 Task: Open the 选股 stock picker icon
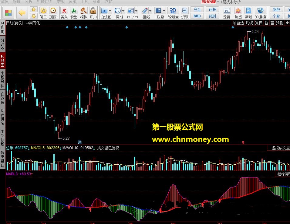pyautogui.click(x=158, y=11)
